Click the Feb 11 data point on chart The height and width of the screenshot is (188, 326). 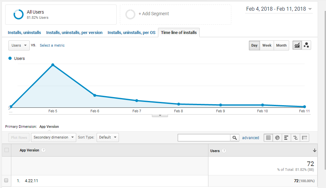(305, 106)
